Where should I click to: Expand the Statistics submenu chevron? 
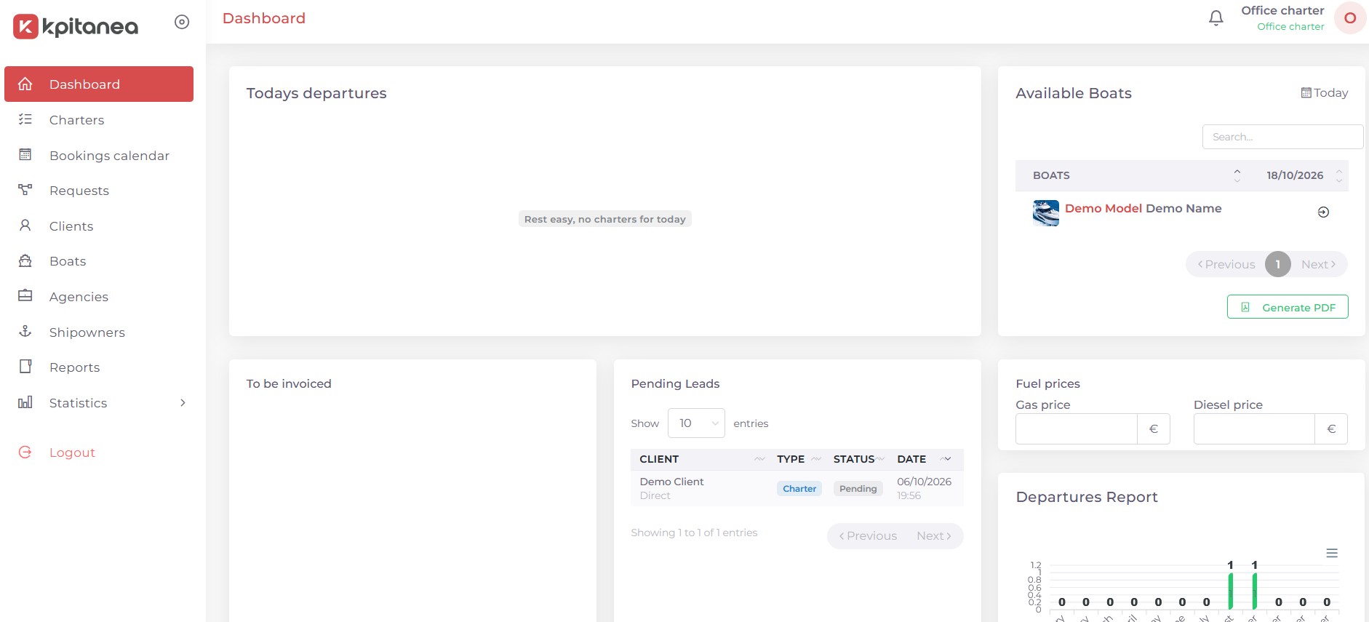tap(183, 402)
